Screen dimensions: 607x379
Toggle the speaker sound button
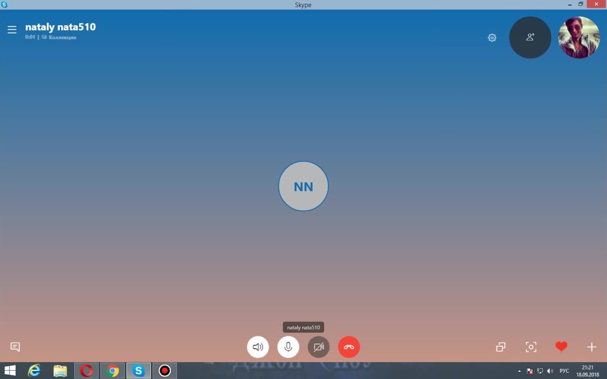258,347
